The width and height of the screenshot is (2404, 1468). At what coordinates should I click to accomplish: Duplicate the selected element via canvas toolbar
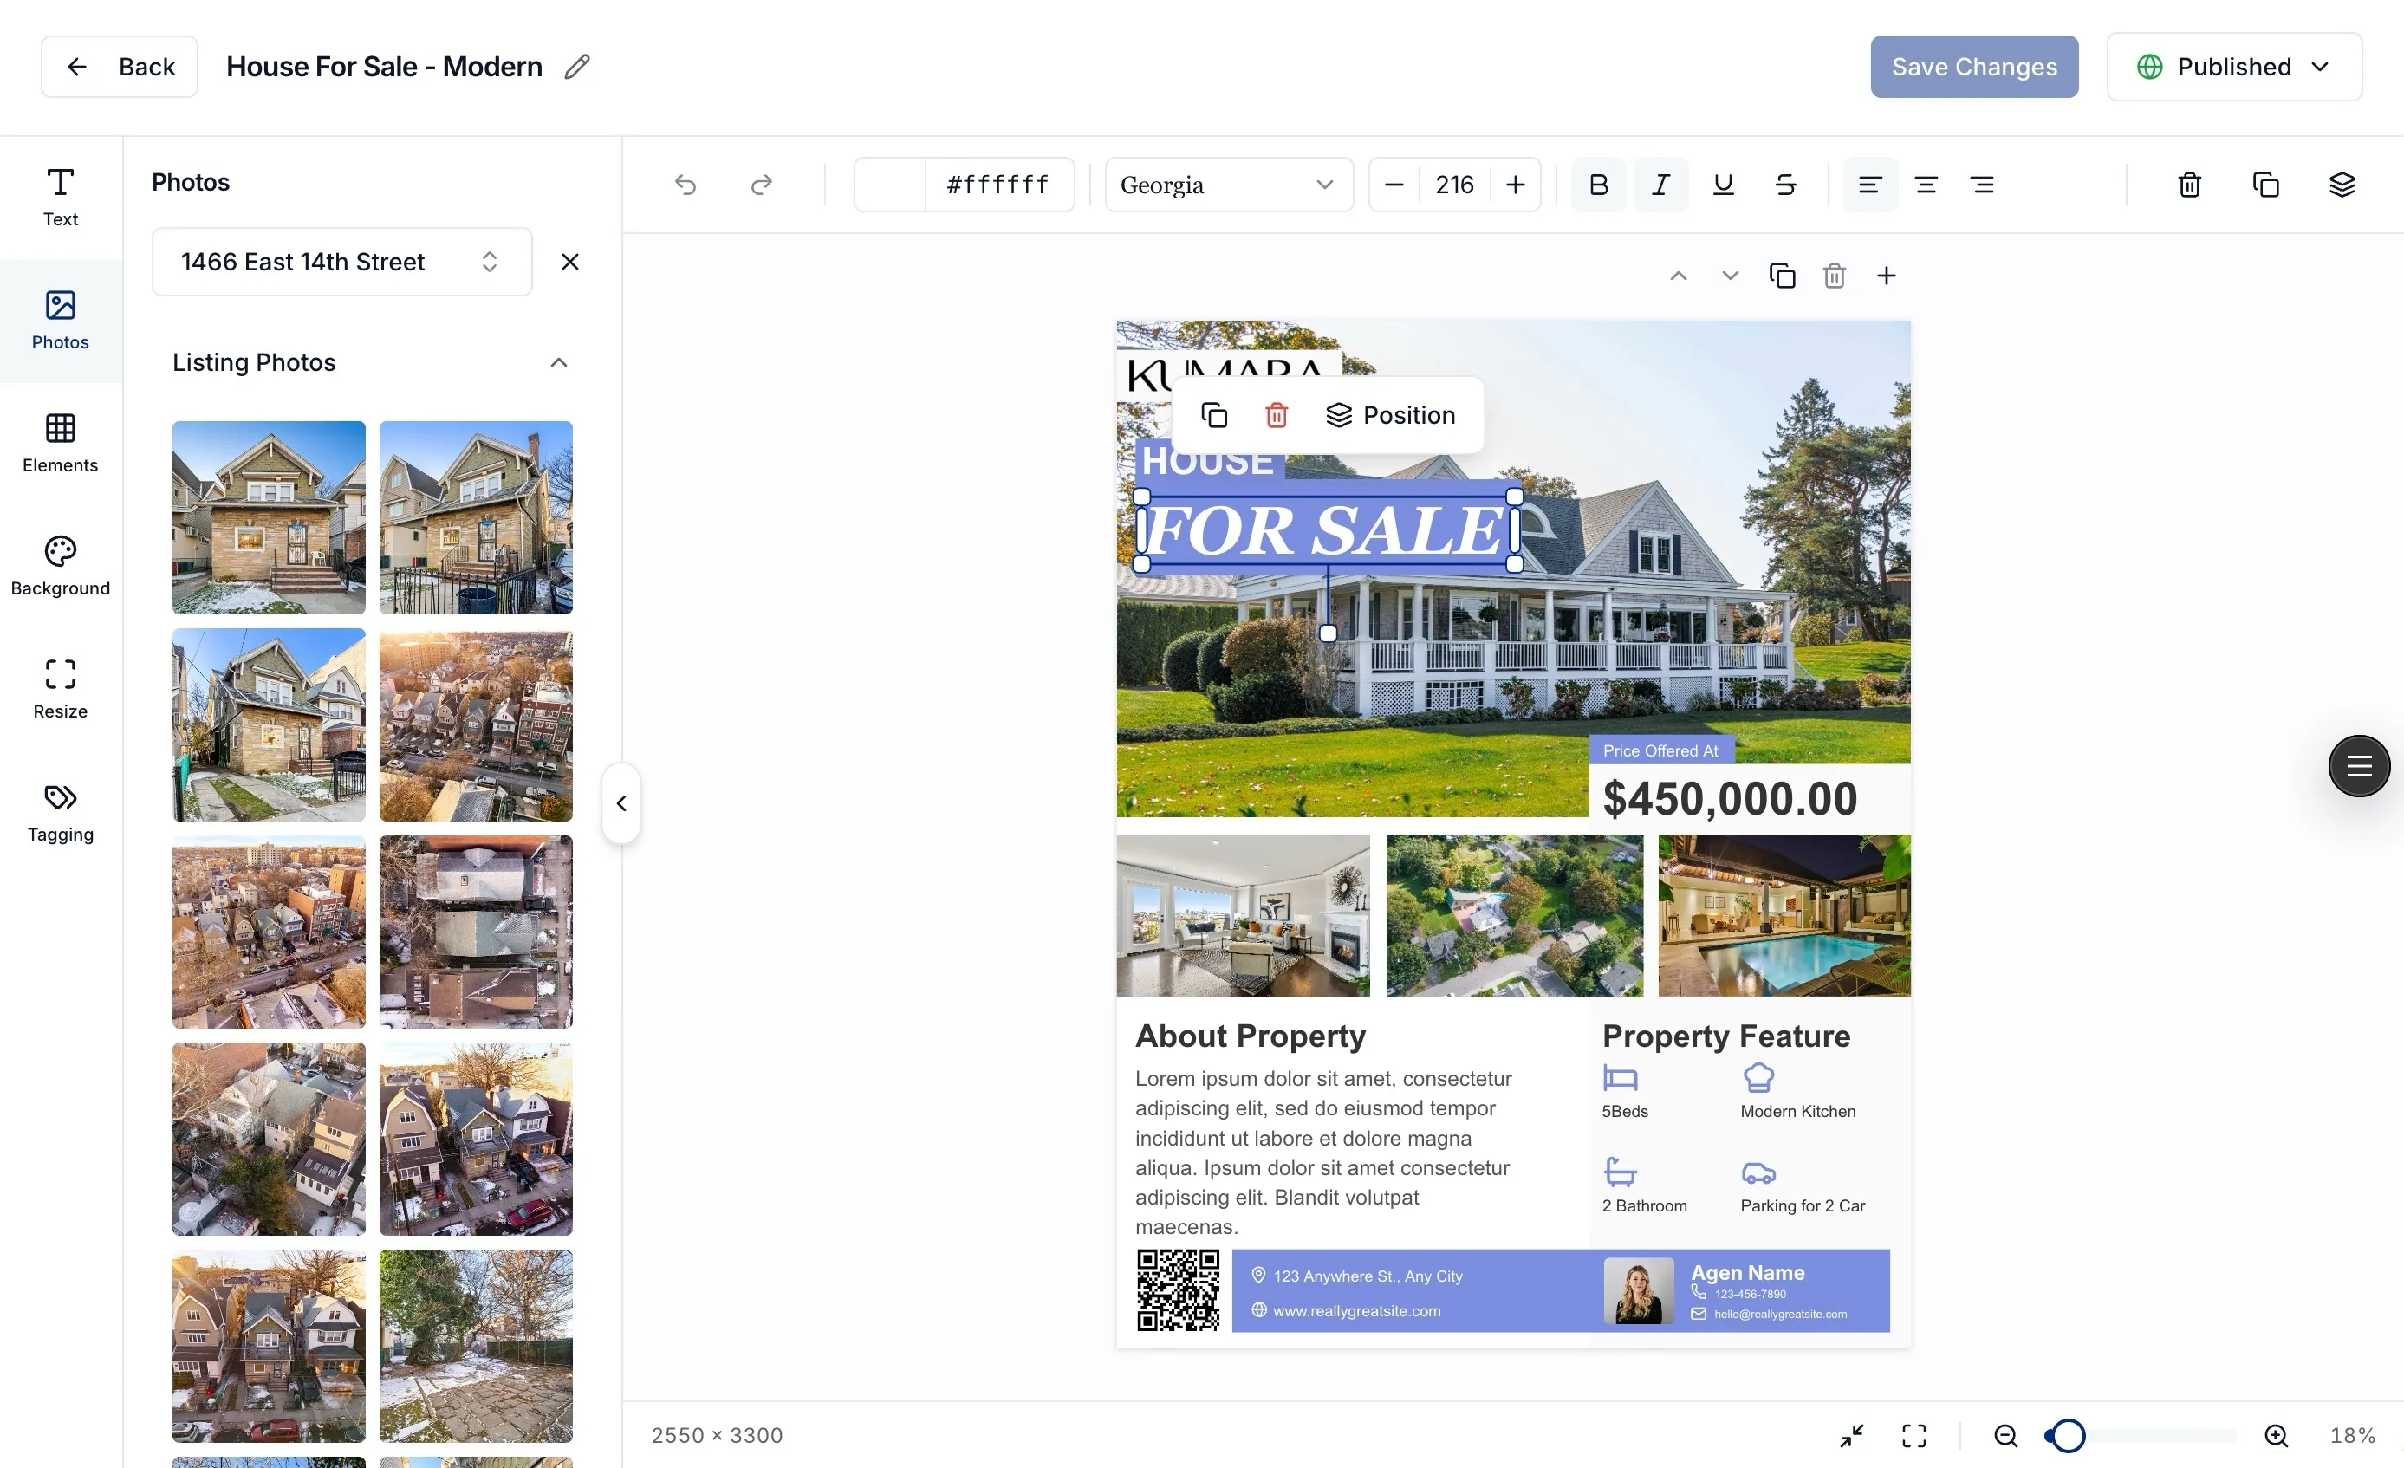click(1784, 275)
